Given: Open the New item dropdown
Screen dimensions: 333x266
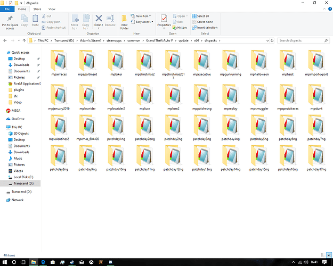Looking at the screenshot, I should click(141, 16).
